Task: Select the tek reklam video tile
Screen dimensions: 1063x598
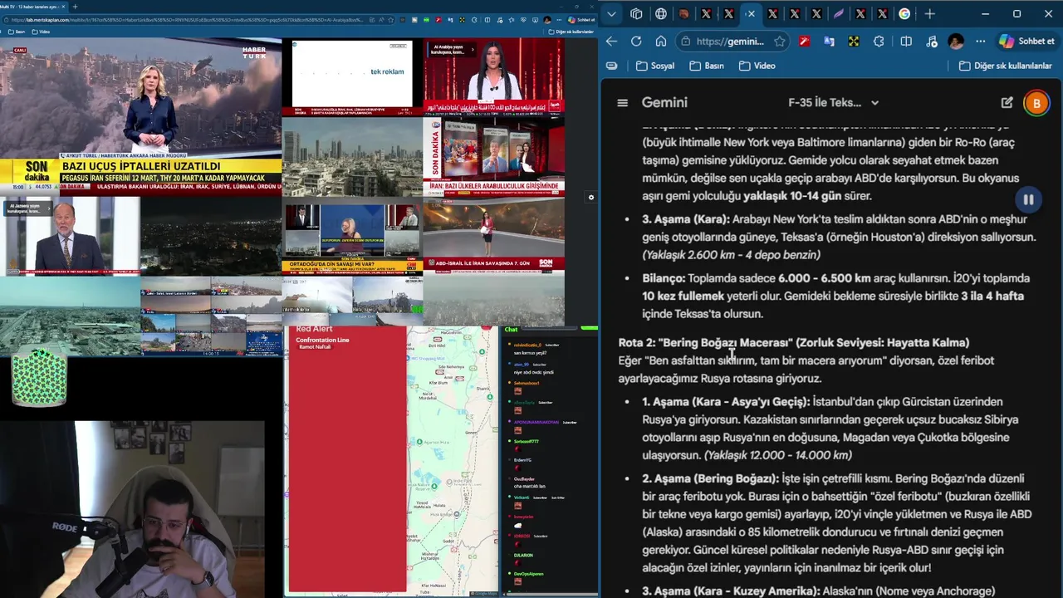Action: tap(352, 76)
